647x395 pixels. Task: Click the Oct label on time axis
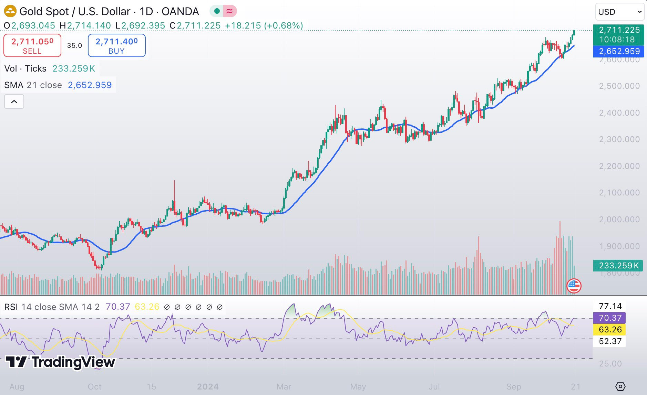point(94,386)
